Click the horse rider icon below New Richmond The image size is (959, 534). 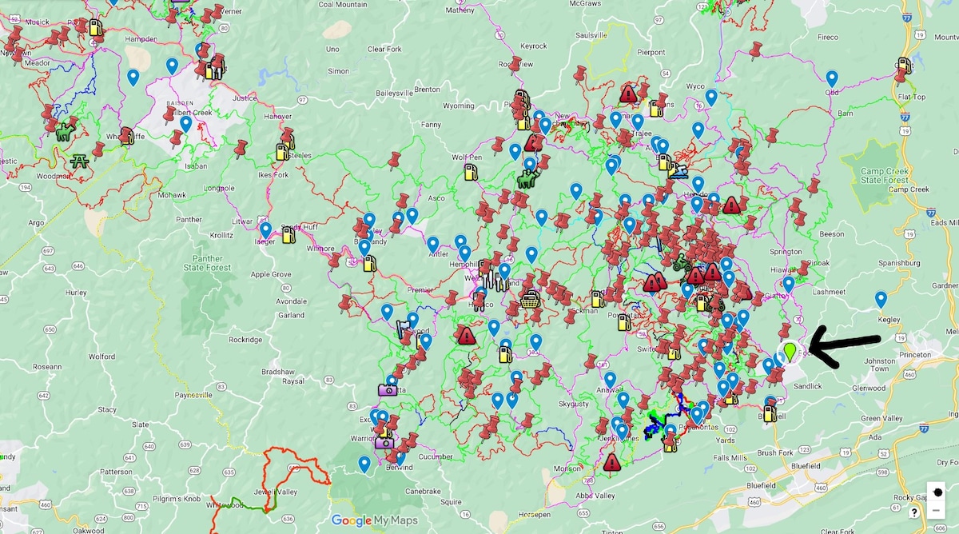coord(527,177)
